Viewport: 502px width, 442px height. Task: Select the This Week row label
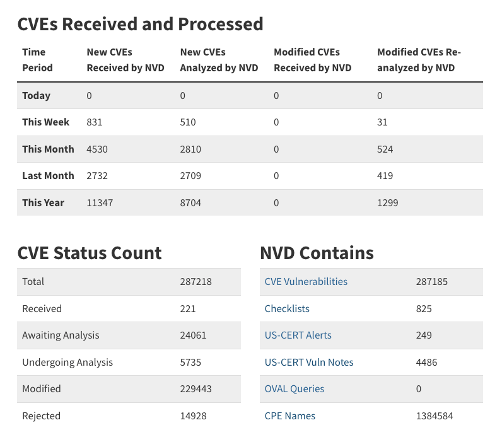pyautogui.click(x=46, y=122)
